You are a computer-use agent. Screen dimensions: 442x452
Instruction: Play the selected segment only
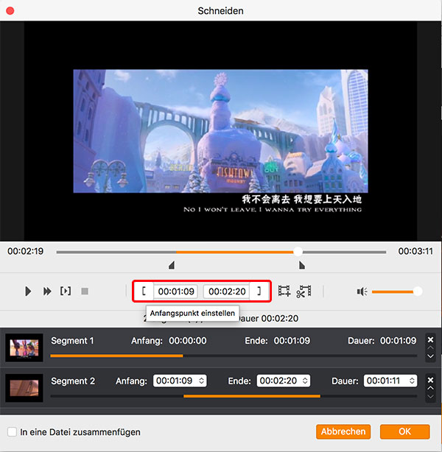pyautogui.click(x=66, y=291)
